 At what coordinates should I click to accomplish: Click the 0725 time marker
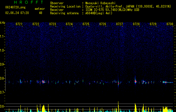click(x=86, y=24)
